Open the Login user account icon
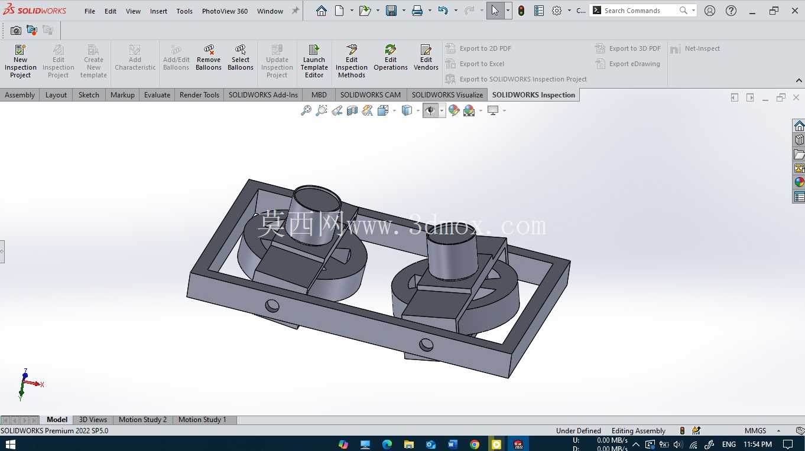This screenshot has height=451, width=805. [x=710, y=11]
